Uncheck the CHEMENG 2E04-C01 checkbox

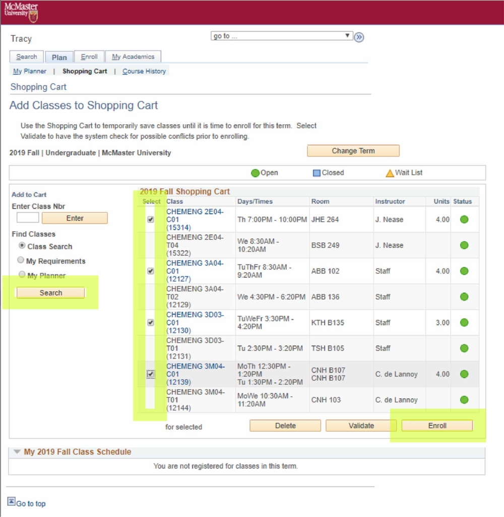point(151,220)
